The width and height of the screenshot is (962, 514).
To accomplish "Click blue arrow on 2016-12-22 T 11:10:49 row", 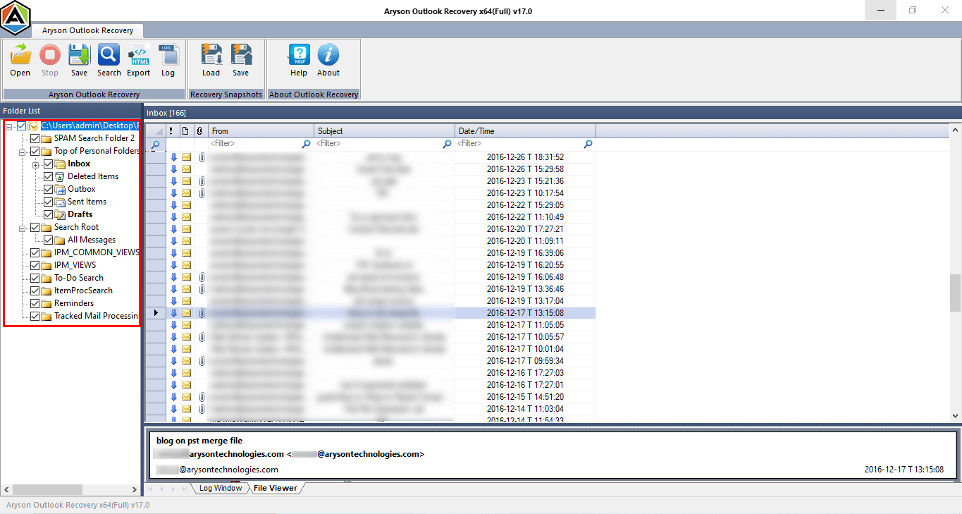I will coord(173,217).
